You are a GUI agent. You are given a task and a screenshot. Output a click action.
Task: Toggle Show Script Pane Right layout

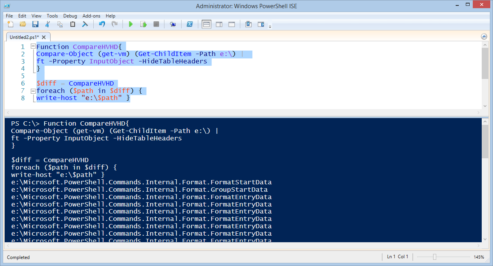[219, 24]
